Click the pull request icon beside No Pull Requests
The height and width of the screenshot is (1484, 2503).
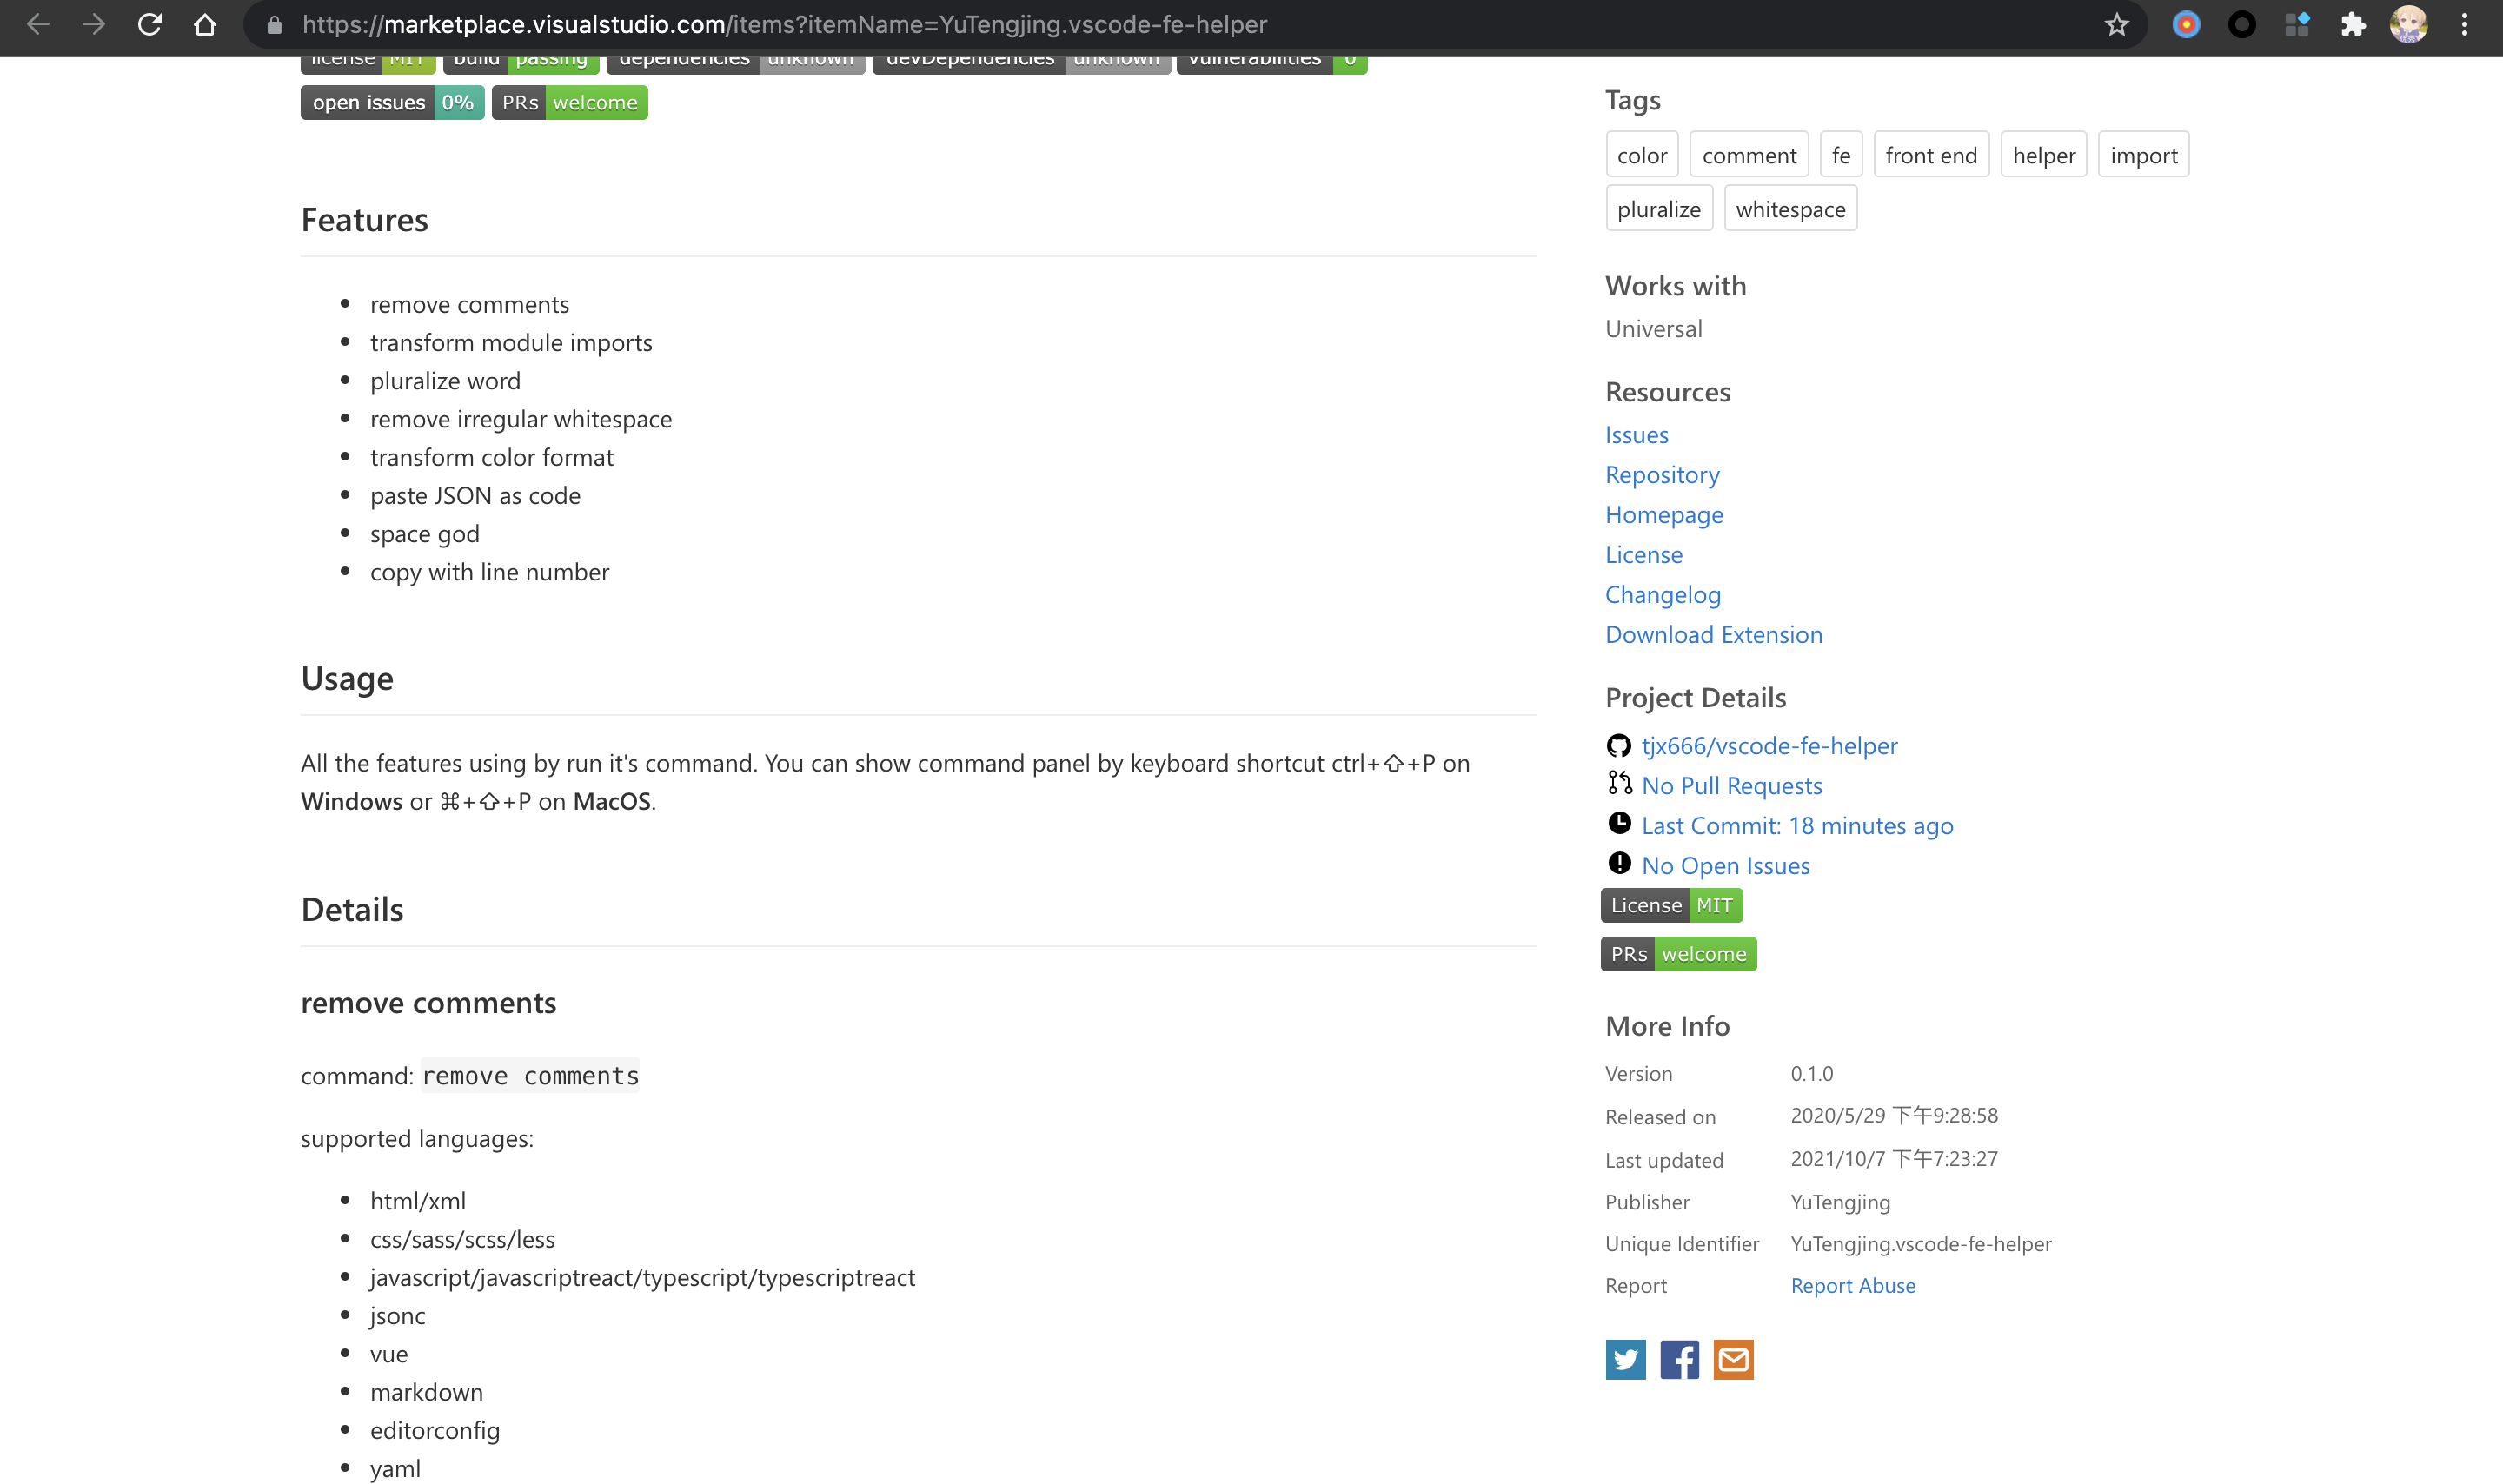point(1620,784)
